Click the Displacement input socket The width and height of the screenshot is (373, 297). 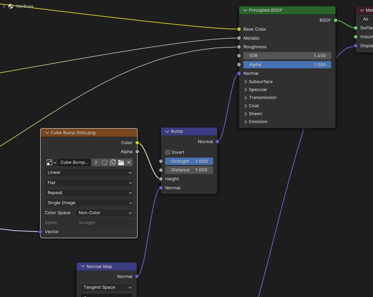pos(356,46)
